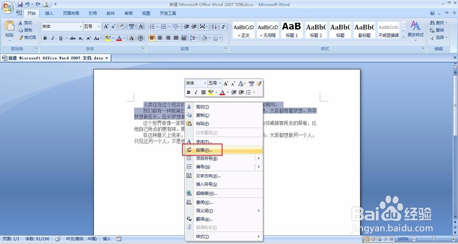Toggle the ribbon Align Left button
The width and height of the screenshot is (458, 244).
click(152, 38)
